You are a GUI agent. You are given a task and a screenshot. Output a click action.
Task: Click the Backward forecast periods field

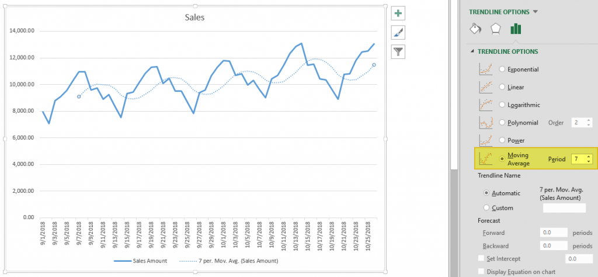pyautogui.click(x=554, y=246)
